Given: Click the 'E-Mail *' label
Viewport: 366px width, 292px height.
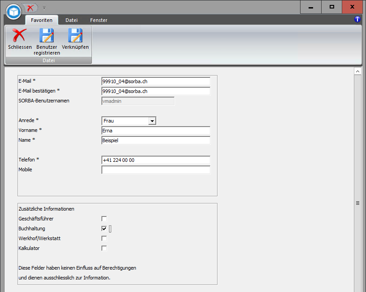Looking at the screenshot, I should (x=27, y=81).
